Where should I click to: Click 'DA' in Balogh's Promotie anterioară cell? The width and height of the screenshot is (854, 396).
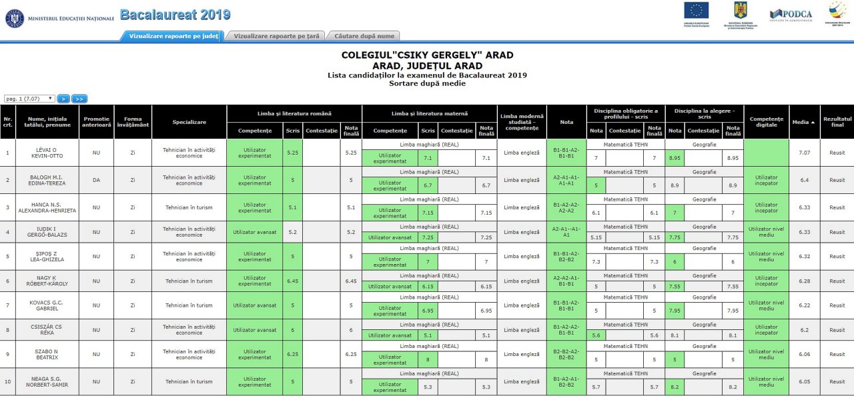(x=97, y=180)
